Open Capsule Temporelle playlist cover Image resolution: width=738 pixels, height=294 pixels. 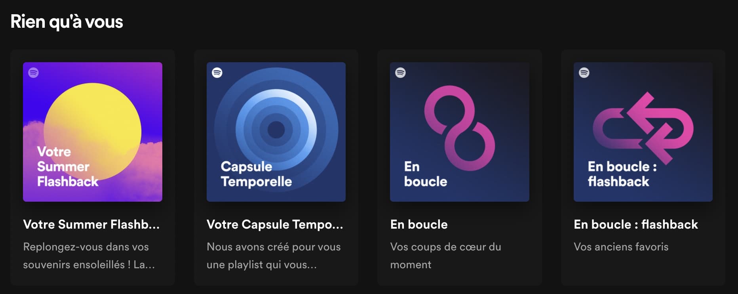[276, 132]
